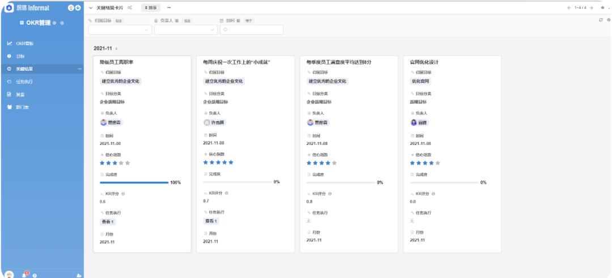Open the 降低员工离职率 card title
Viewport: 612px width, 278px height.
click(x=116, y=62)
